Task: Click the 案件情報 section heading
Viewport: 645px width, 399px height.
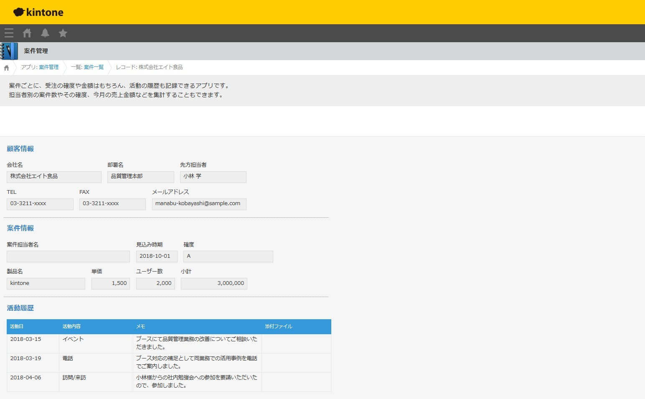Action: [x=20, y=228]
